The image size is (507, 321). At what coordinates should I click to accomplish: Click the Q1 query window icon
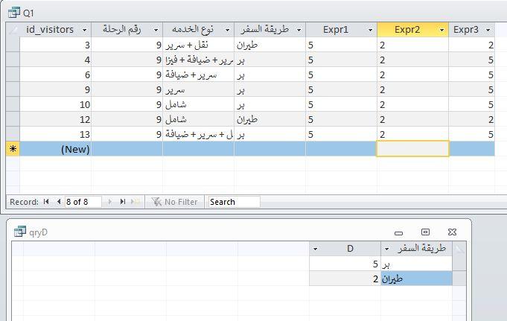point(16,13)
